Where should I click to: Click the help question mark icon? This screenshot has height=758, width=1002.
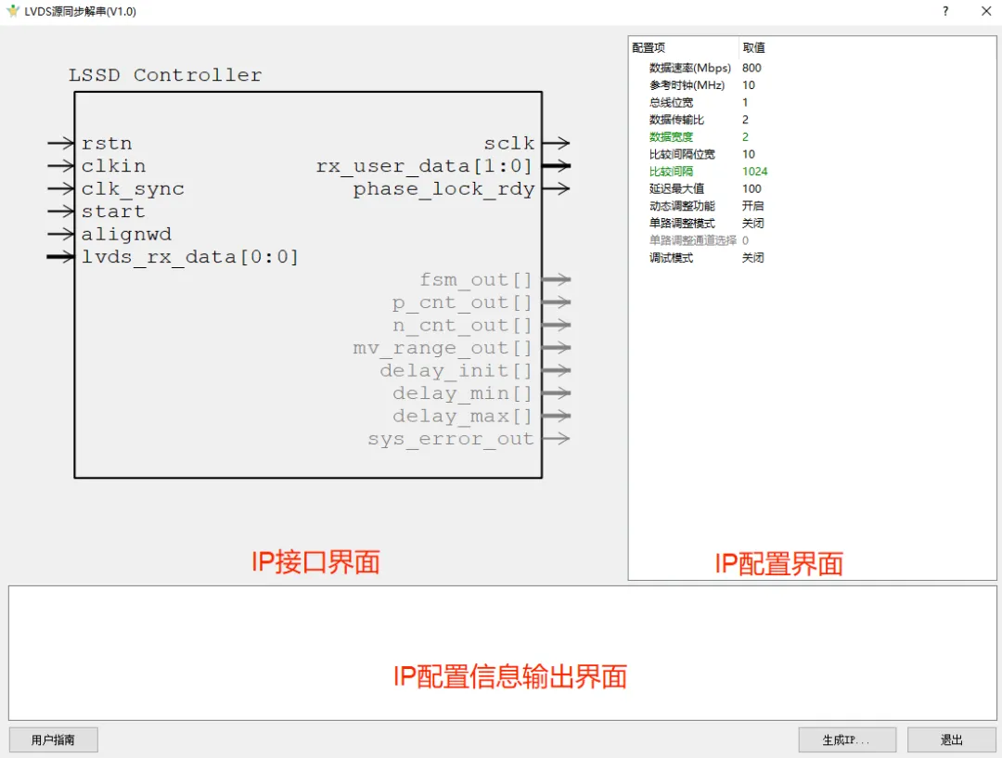[945, 12]
